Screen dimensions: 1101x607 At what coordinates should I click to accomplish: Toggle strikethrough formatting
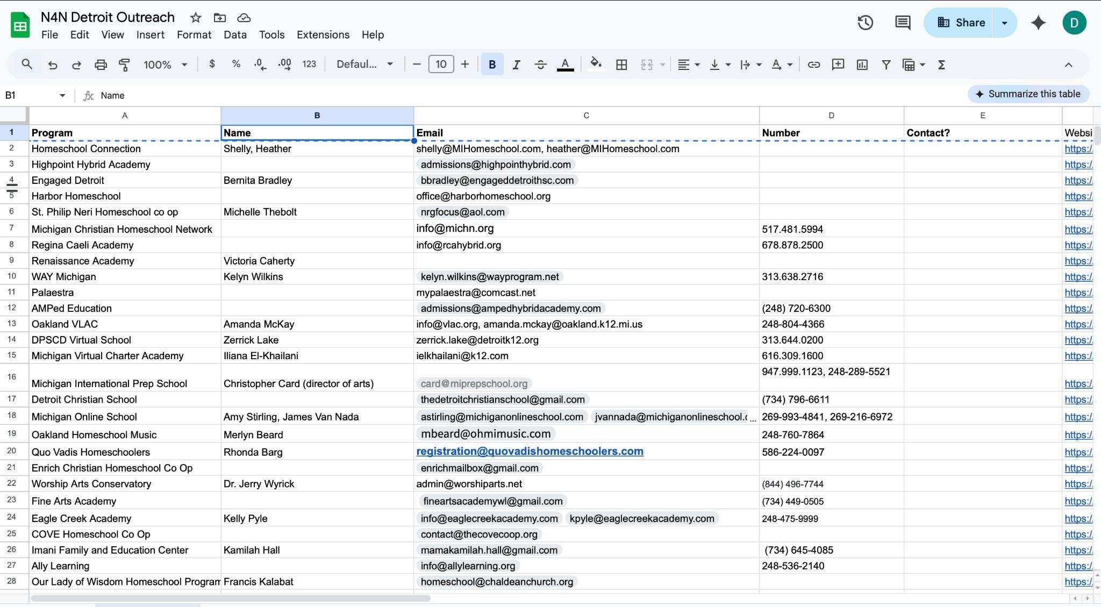pos(540,65)
